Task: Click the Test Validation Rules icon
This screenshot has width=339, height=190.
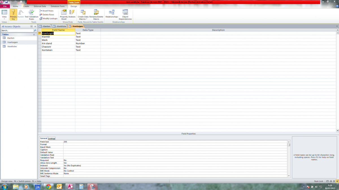Action: [31, 12]
